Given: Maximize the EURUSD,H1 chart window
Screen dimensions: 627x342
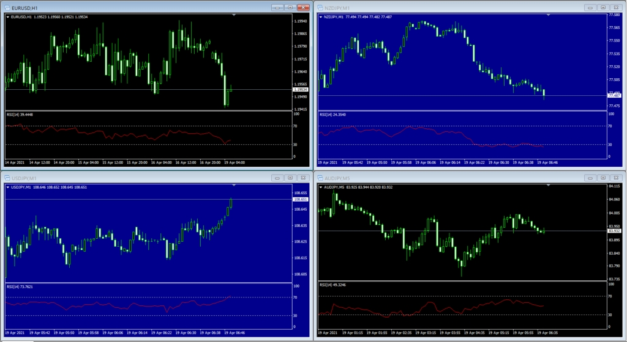Looking at the screenshot, I should (289, 7).
